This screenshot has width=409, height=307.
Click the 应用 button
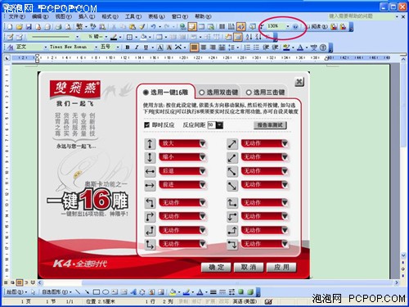pos(281,267)
